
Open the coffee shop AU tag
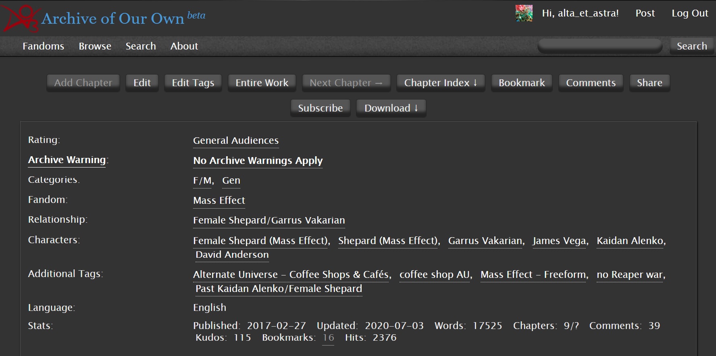(x=435, y=275)
